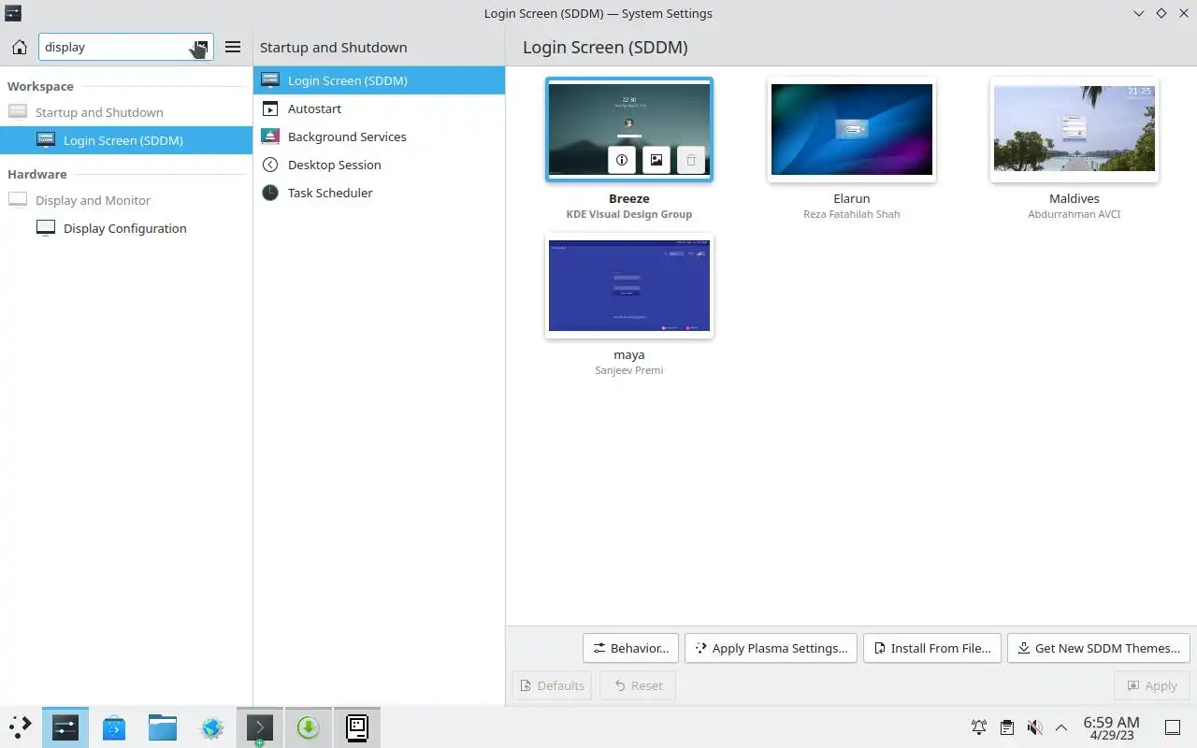Image resolution: width=1197 pixels, height=748 pixels.
Task: Clear the search field text
Action: point(201,47)
